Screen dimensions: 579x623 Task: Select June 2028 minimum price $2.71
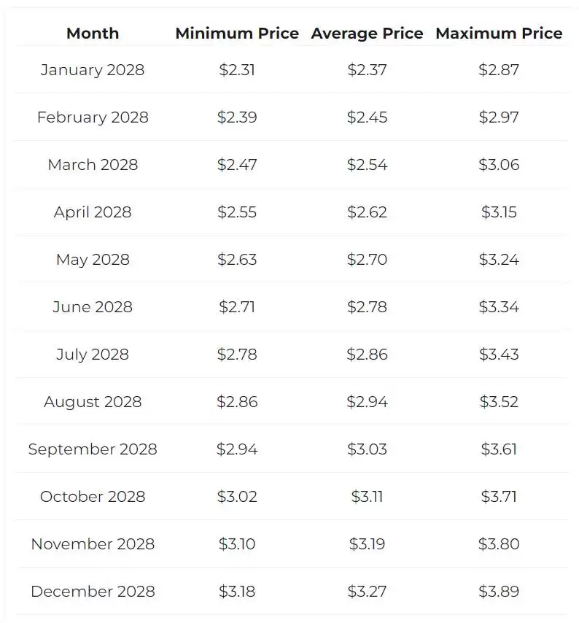coord(237,307)
